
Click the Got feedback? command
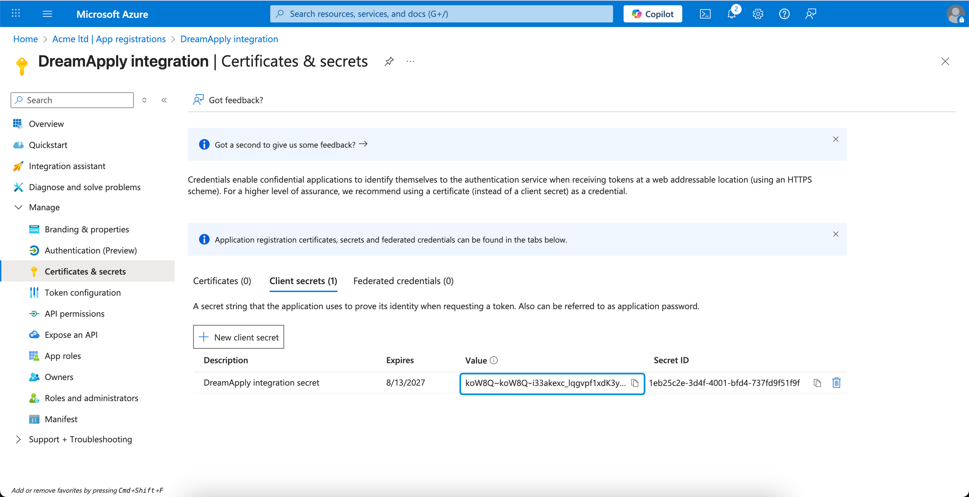click(228, 100)
